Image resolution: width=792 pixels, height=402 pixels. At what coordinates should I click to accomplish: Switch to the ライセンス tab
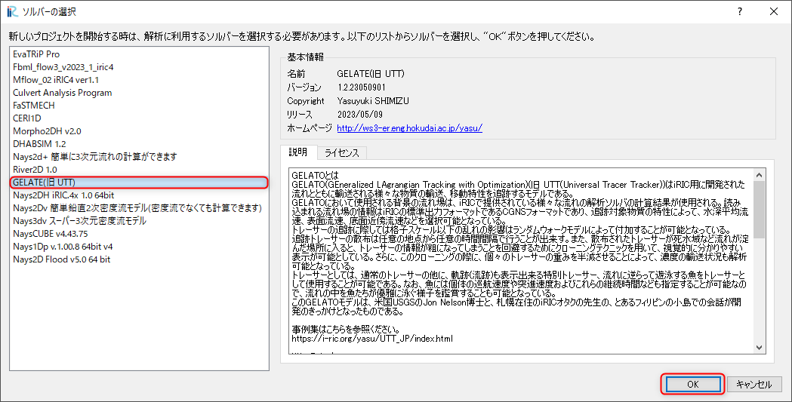click(x=342, y=153)
